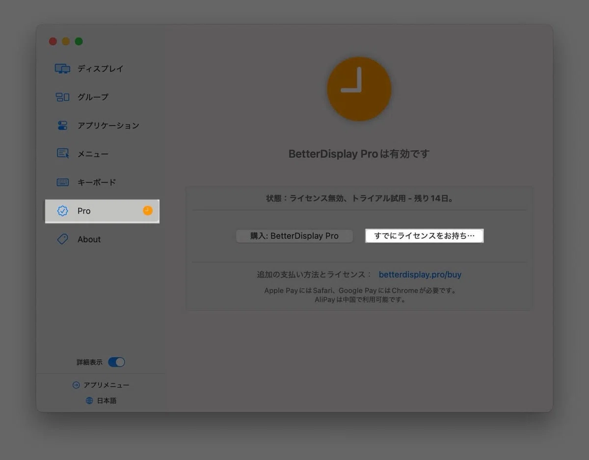This screenshot has width=589, height=460.
Task: Click 購入: BetterDisplay Pro button
Action: pos(294,236)
